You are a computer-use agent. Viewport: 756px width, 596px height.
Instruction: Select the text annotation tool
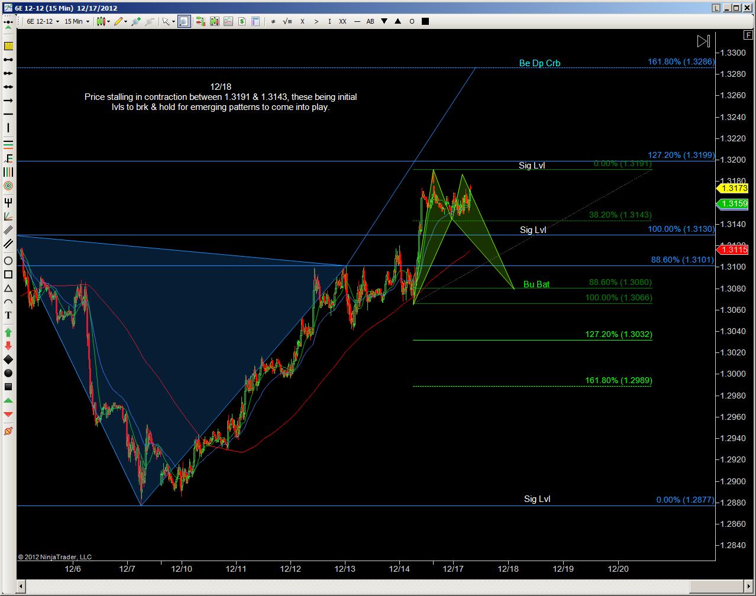tap(8, 315)
